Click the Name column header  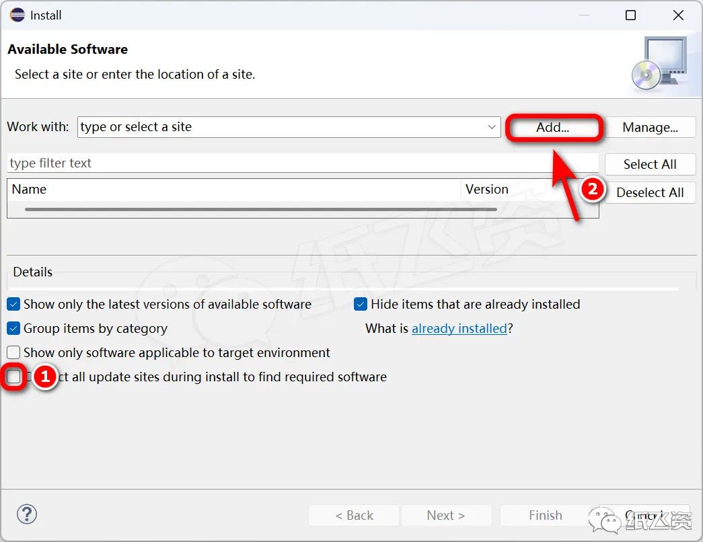(x=229, y=190)
